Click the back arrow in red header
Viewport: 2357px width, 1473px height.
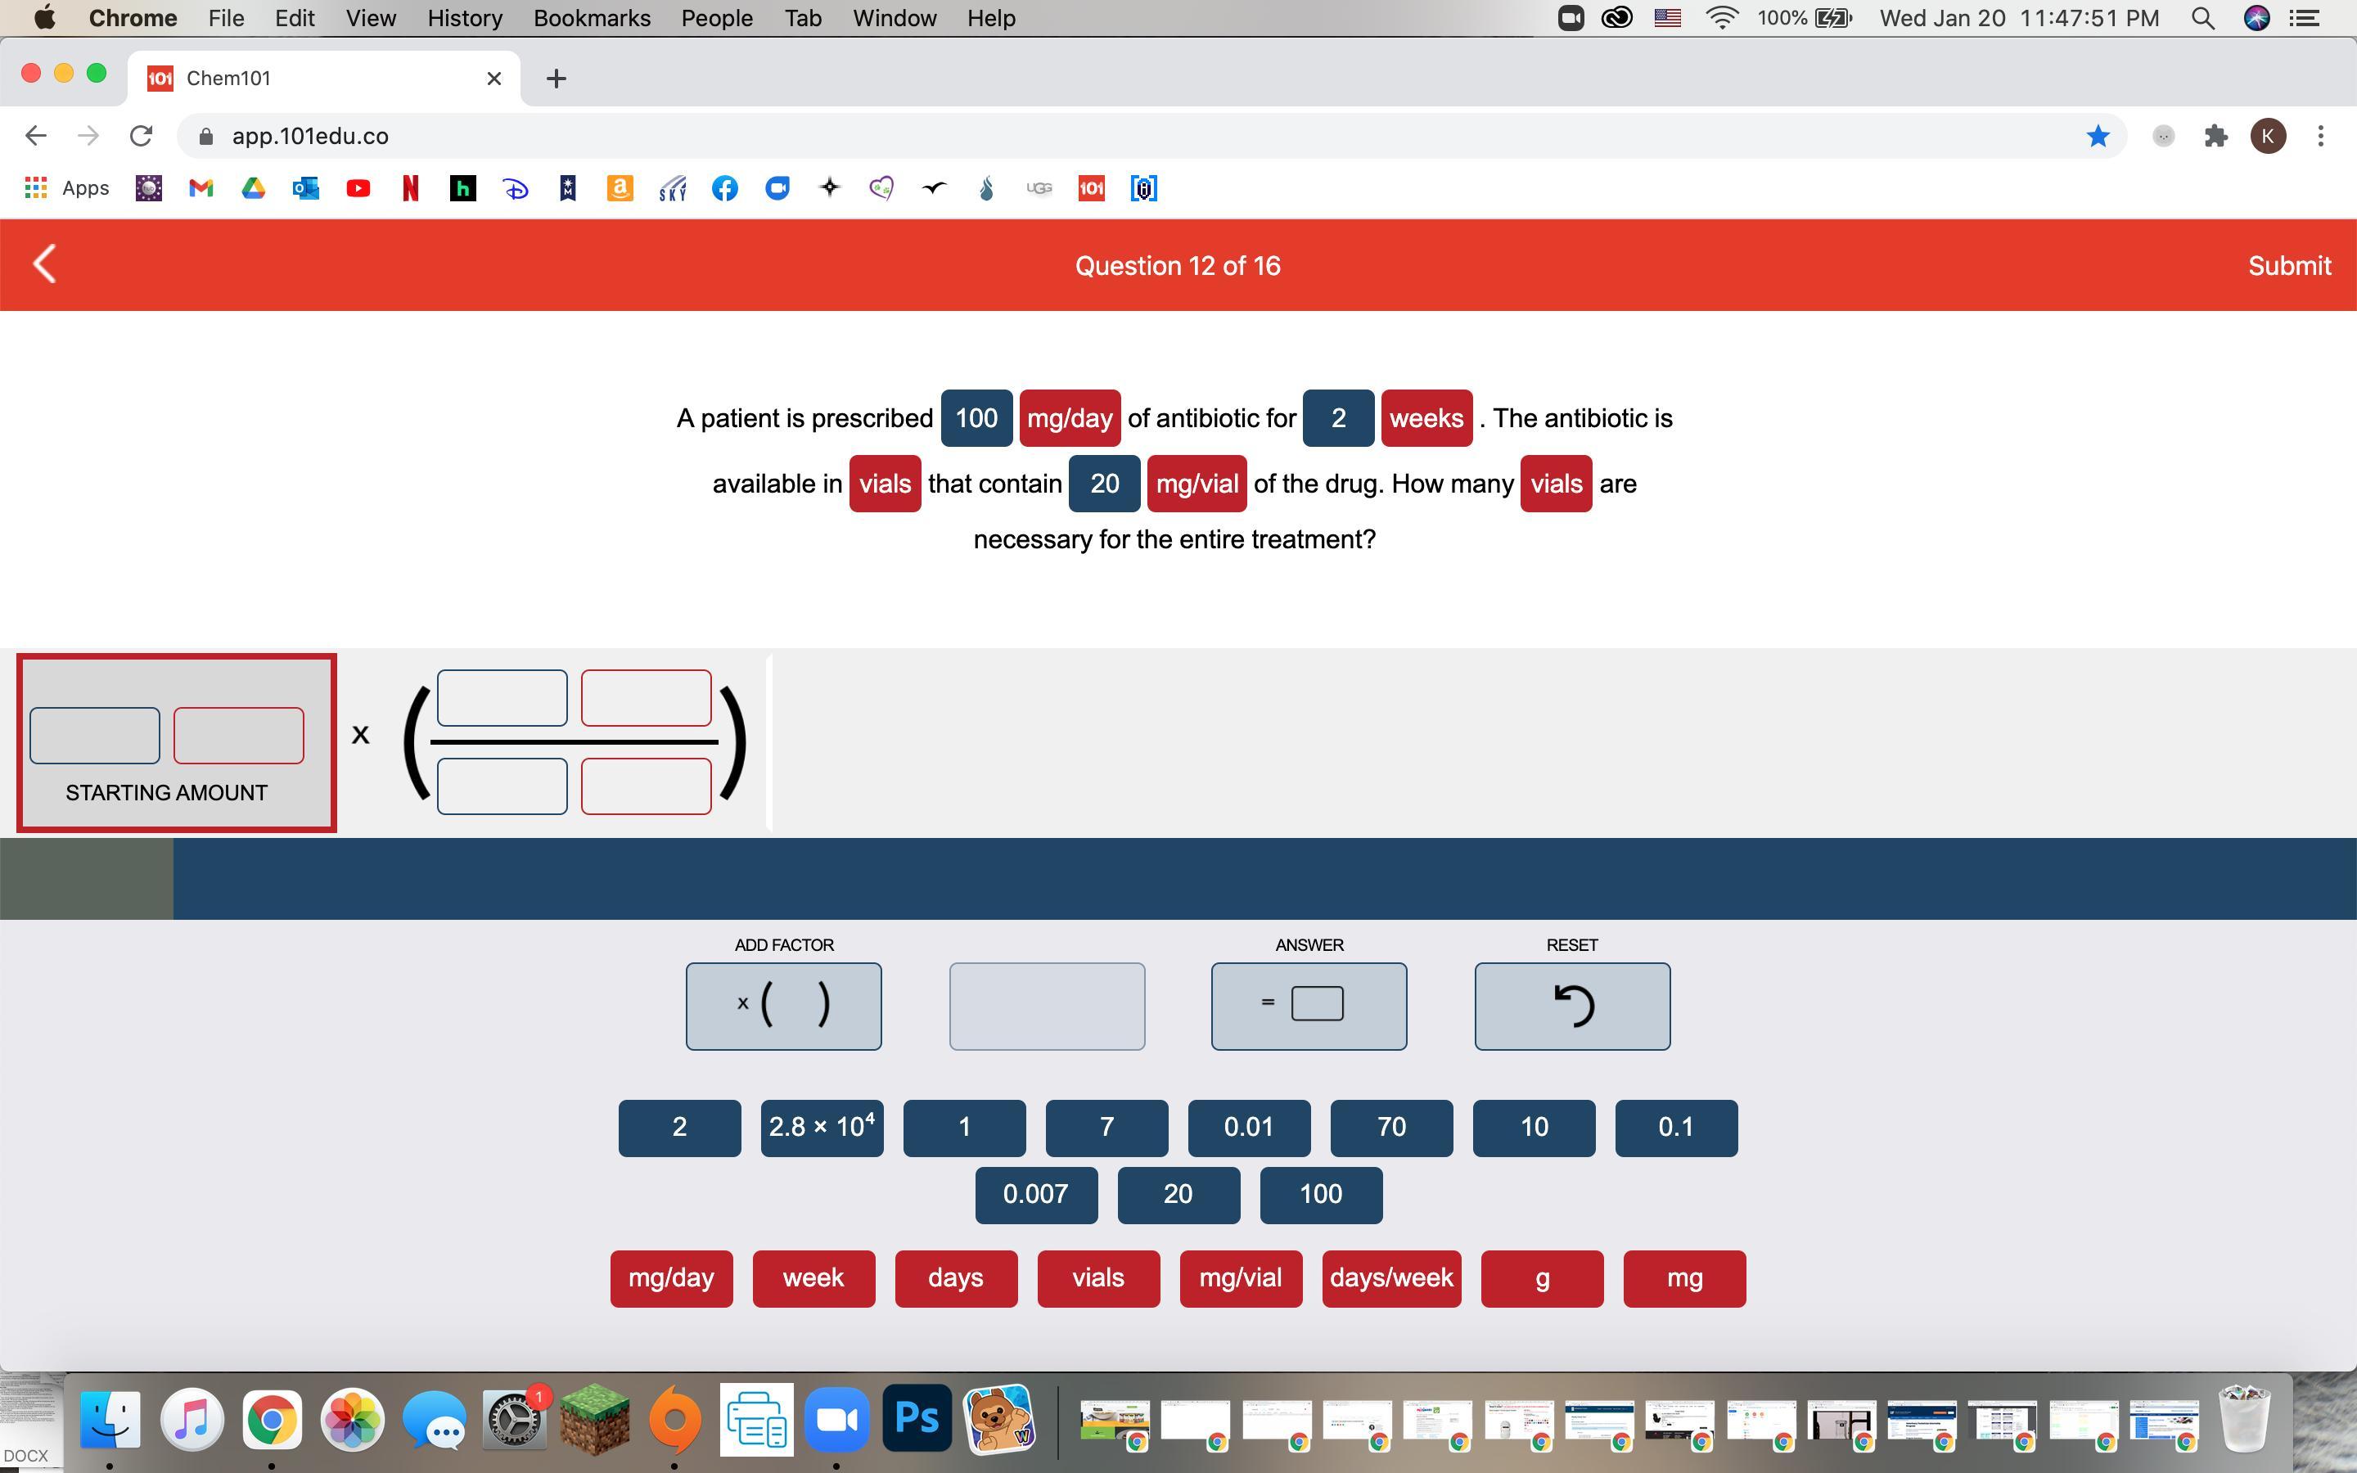coord(45,265)
